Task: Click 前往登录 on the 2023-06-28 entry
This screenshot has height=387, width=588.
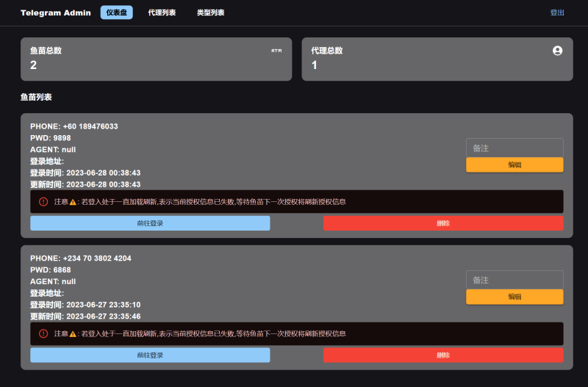Action: point(150,223)
